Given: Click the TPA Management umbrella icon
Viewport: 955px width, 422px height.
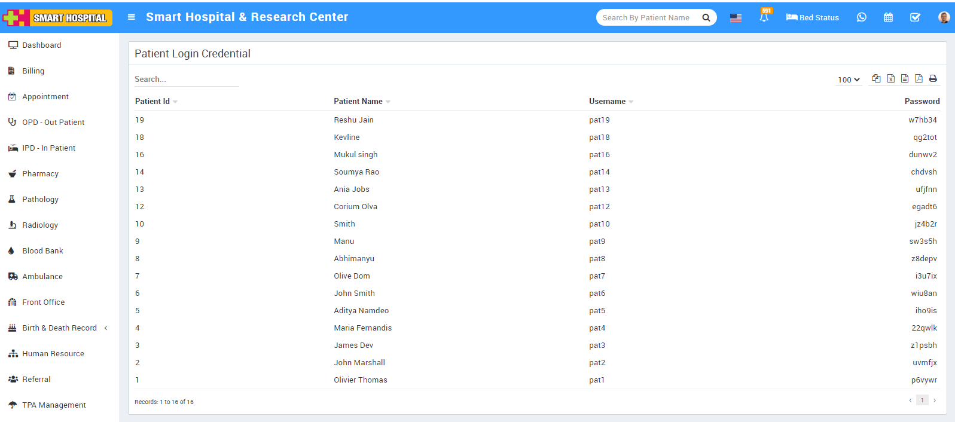Looking at the screenshot, I should click(13, 405).
